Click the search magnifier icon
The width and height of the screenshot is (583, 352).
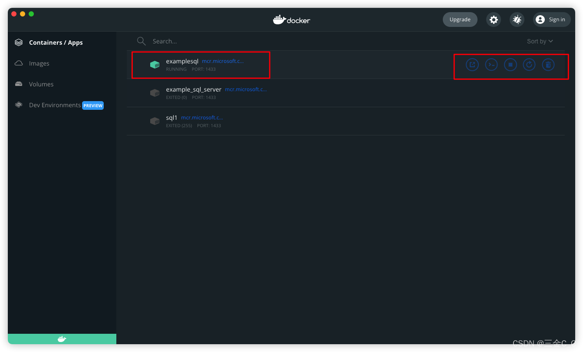click(141, 41)
